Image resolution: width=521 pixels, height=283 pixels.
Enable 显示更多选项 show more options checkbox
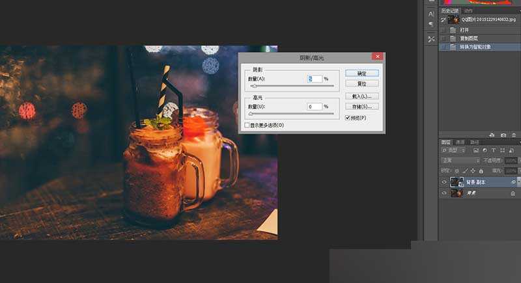pyautogui.click(x=247, y=124)
